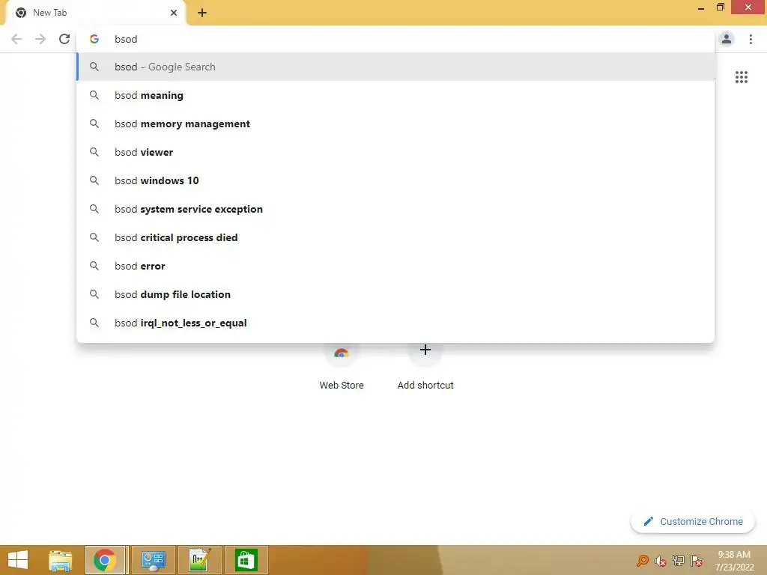Click the Google icon in address bar
The height and width of the screenshot is (575, 767).
pos(94,39)
